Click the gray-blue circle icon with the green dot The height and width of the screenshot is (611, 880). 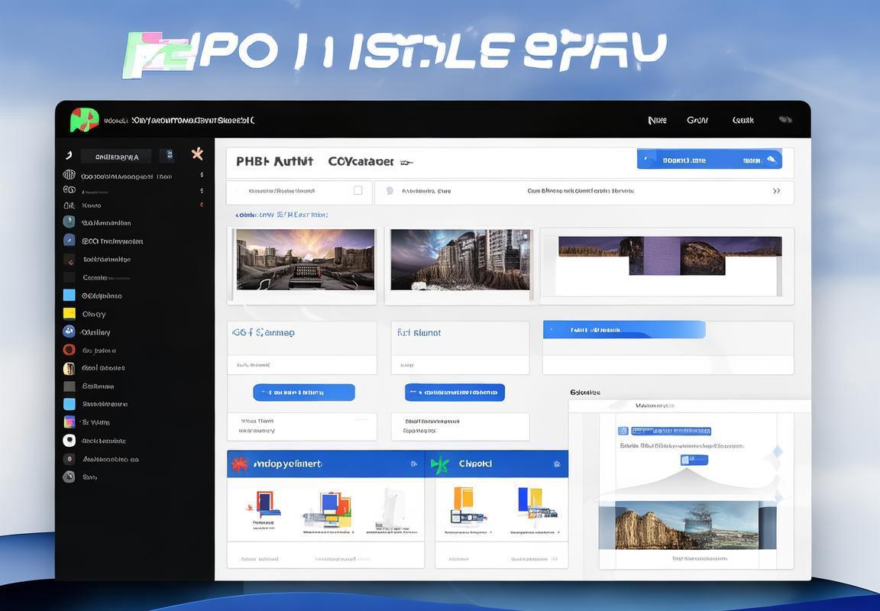(x=69, y=221)
